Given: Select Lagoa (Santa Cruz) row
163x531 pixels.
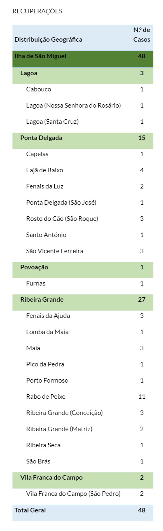Looking at the screenshot, I should (83, 122).
